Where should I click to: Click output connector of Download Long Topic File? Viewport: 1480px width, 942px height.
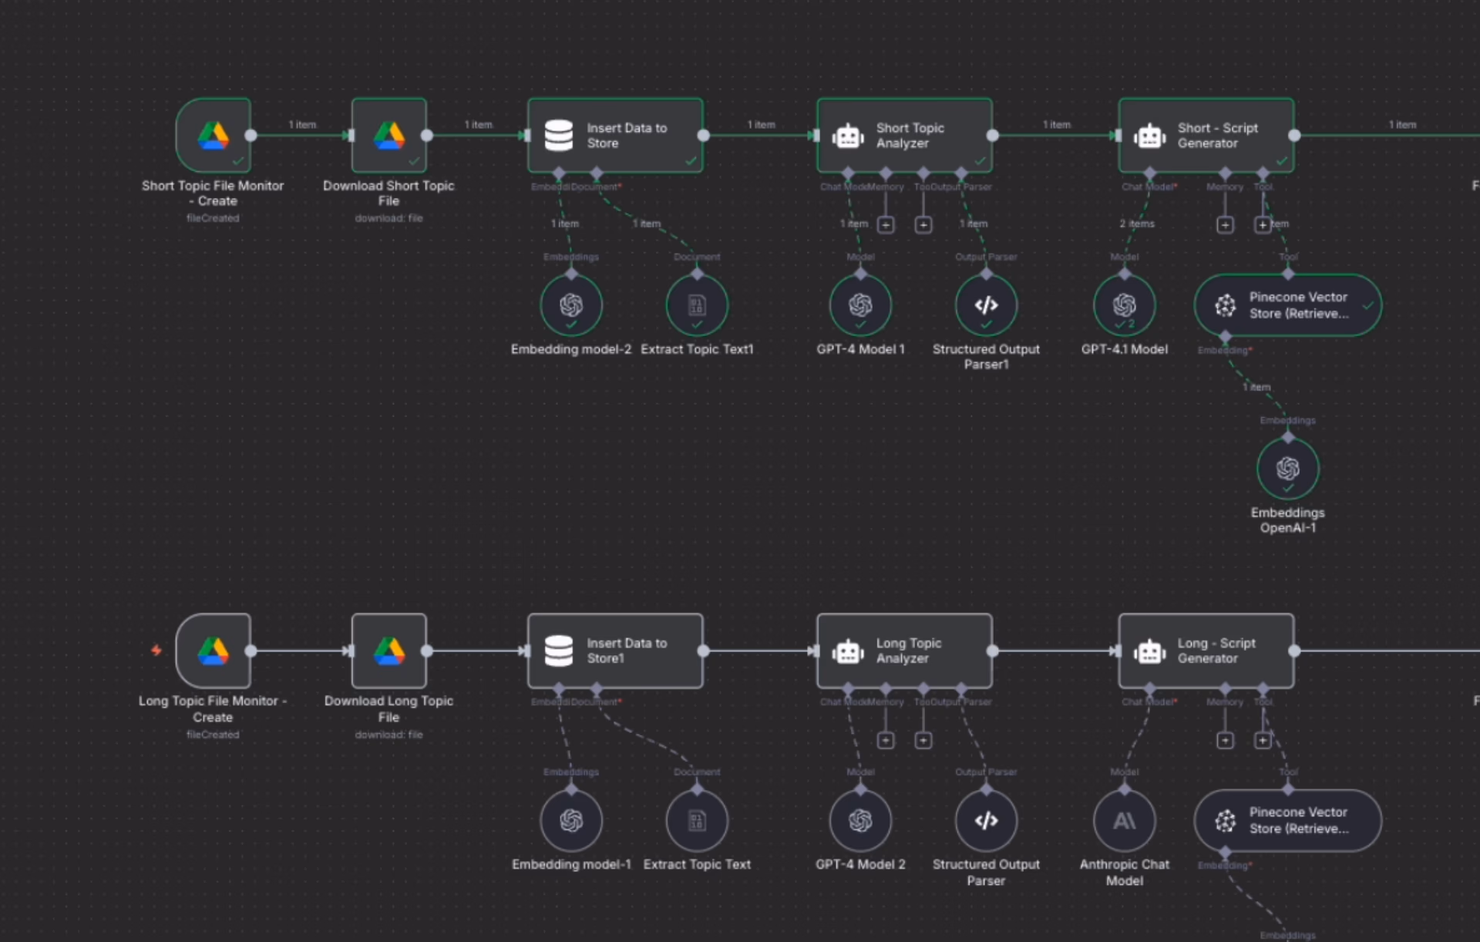[x=427, y=651]
